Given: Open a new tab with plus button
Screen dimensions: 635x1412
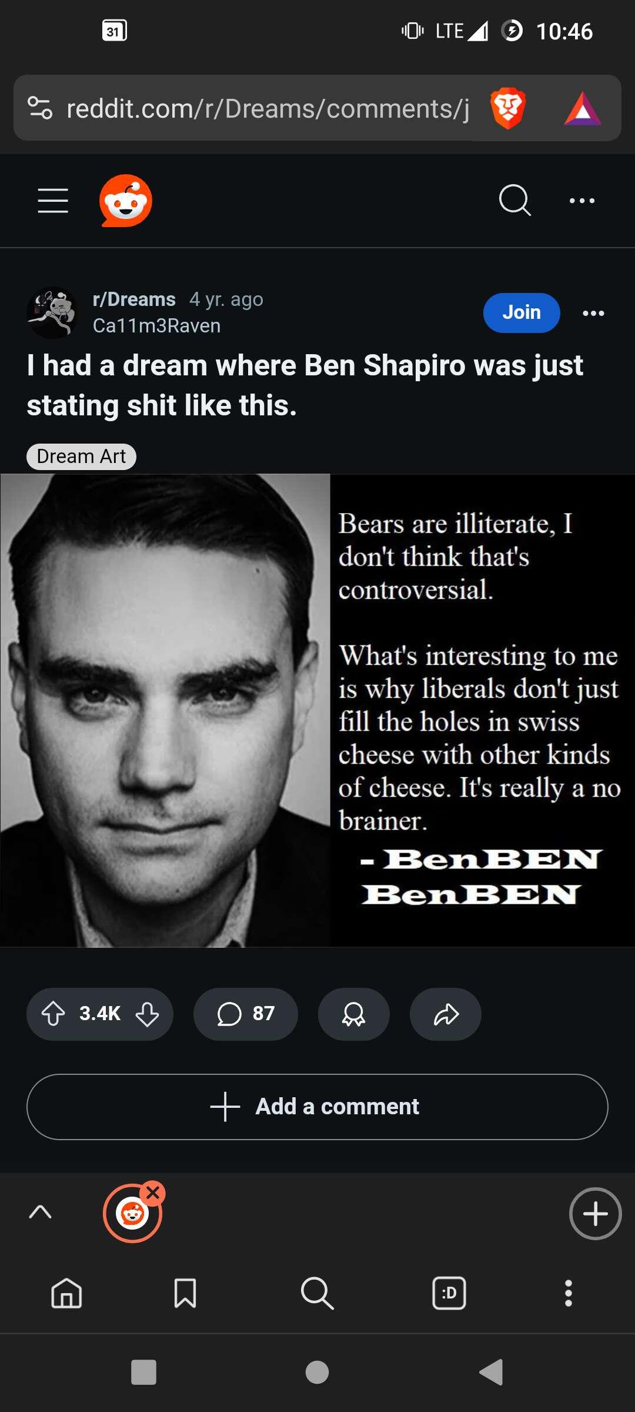Looking at the screenshot, I should 595,1213.
